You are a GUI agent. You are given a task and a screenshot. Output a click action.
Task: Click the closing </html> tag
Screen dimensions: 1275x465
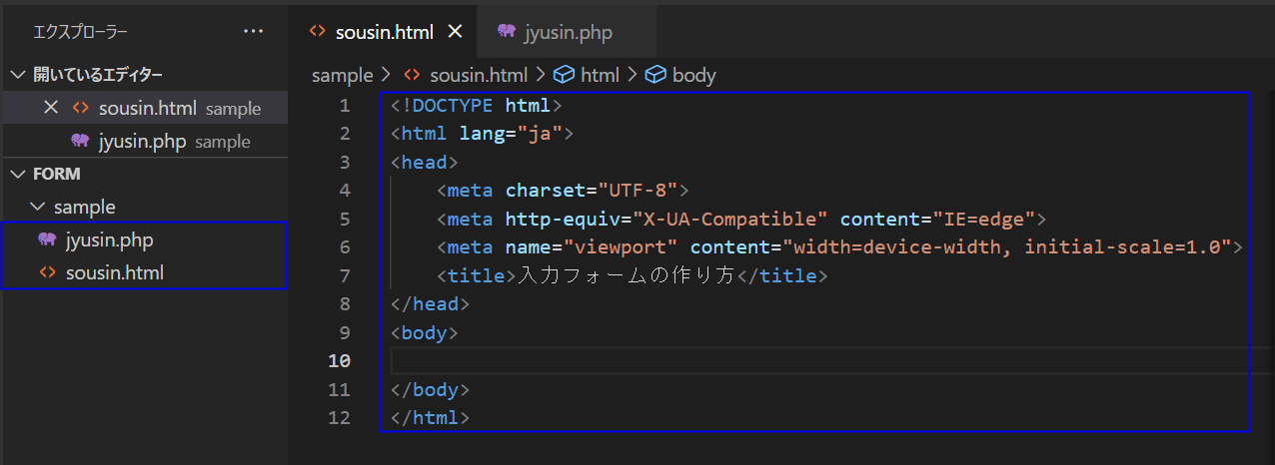(x=431, y=417)
